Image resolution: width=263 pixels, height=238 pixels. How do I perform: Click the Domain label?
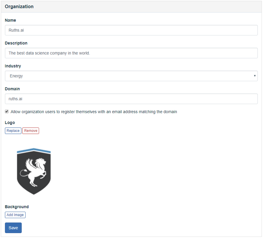click(12, 89)
